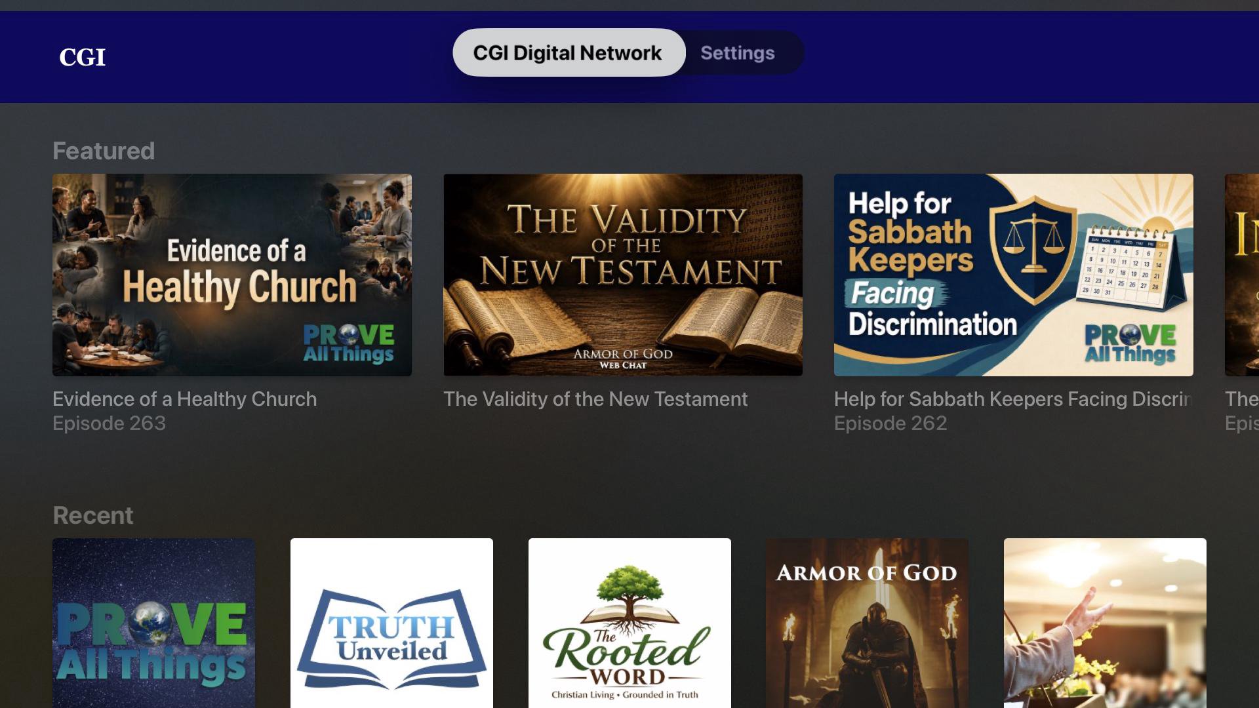Screen dimensions: 1259x708
Task: Click the 'Evidence of a Healthy Church' title text
Action: (x=184, y=399)
